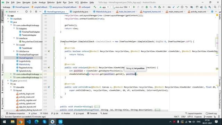Hide the Project panel using the minus icon
Screen dimensions: 222x125
click(40, 11)
